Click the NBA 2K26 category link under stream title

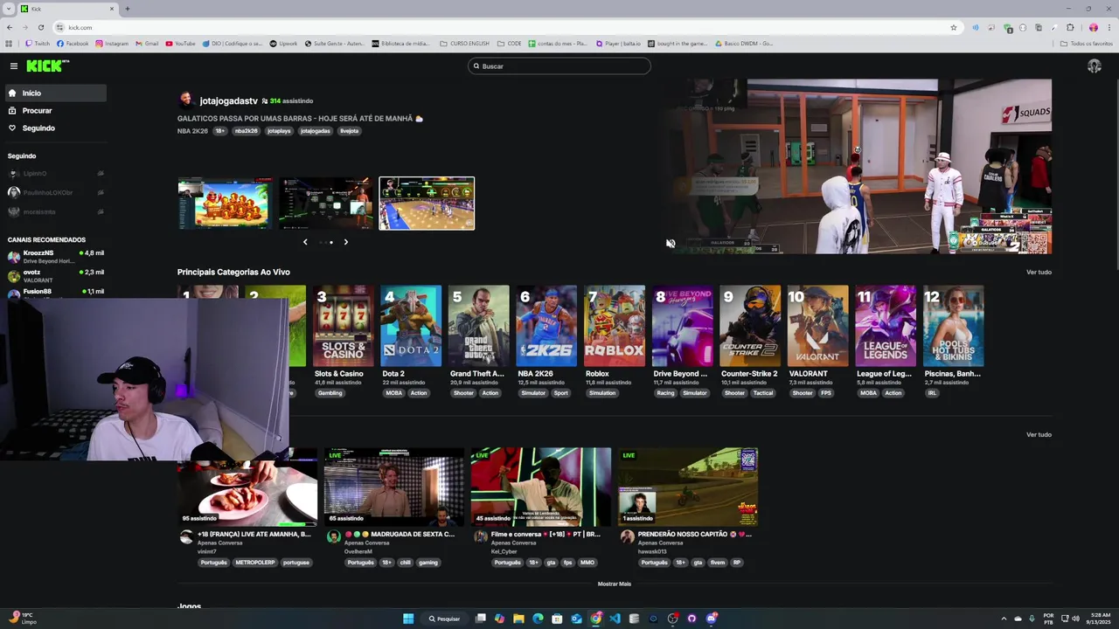click(x=192, y=131)
